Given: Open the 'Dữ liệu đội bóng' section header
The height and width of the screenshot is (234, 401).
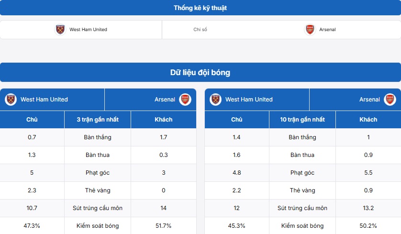Looking at the screenshot, I should pos(200,72).
